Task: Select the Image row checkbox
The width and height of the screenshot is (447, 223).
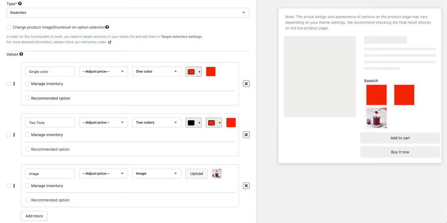Action: [9, 186]
